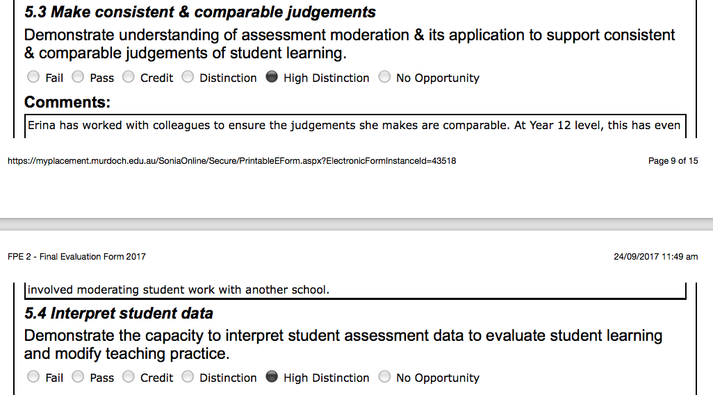Click the '24/09/2017 11:49 am' timestamp
The image size is (713, 395).
pos(656,257)
